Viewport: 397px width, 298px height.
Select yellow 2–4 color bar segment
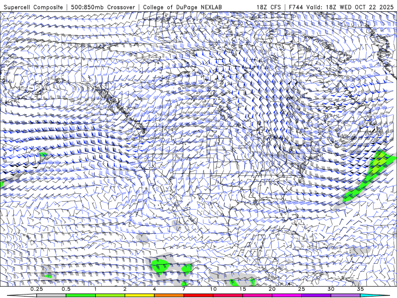(139, 296)
